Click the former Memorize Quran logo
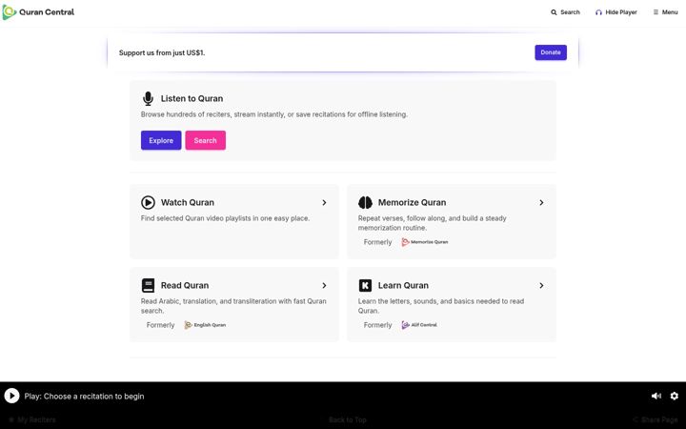686x429 pixels. pyautogui.click(x=425, y=242)
